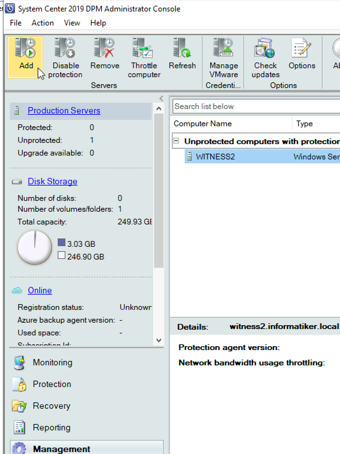Viewport: 340px width, 454px height.
Task: Open the Help menu
Action: click(x=98, y=23)
